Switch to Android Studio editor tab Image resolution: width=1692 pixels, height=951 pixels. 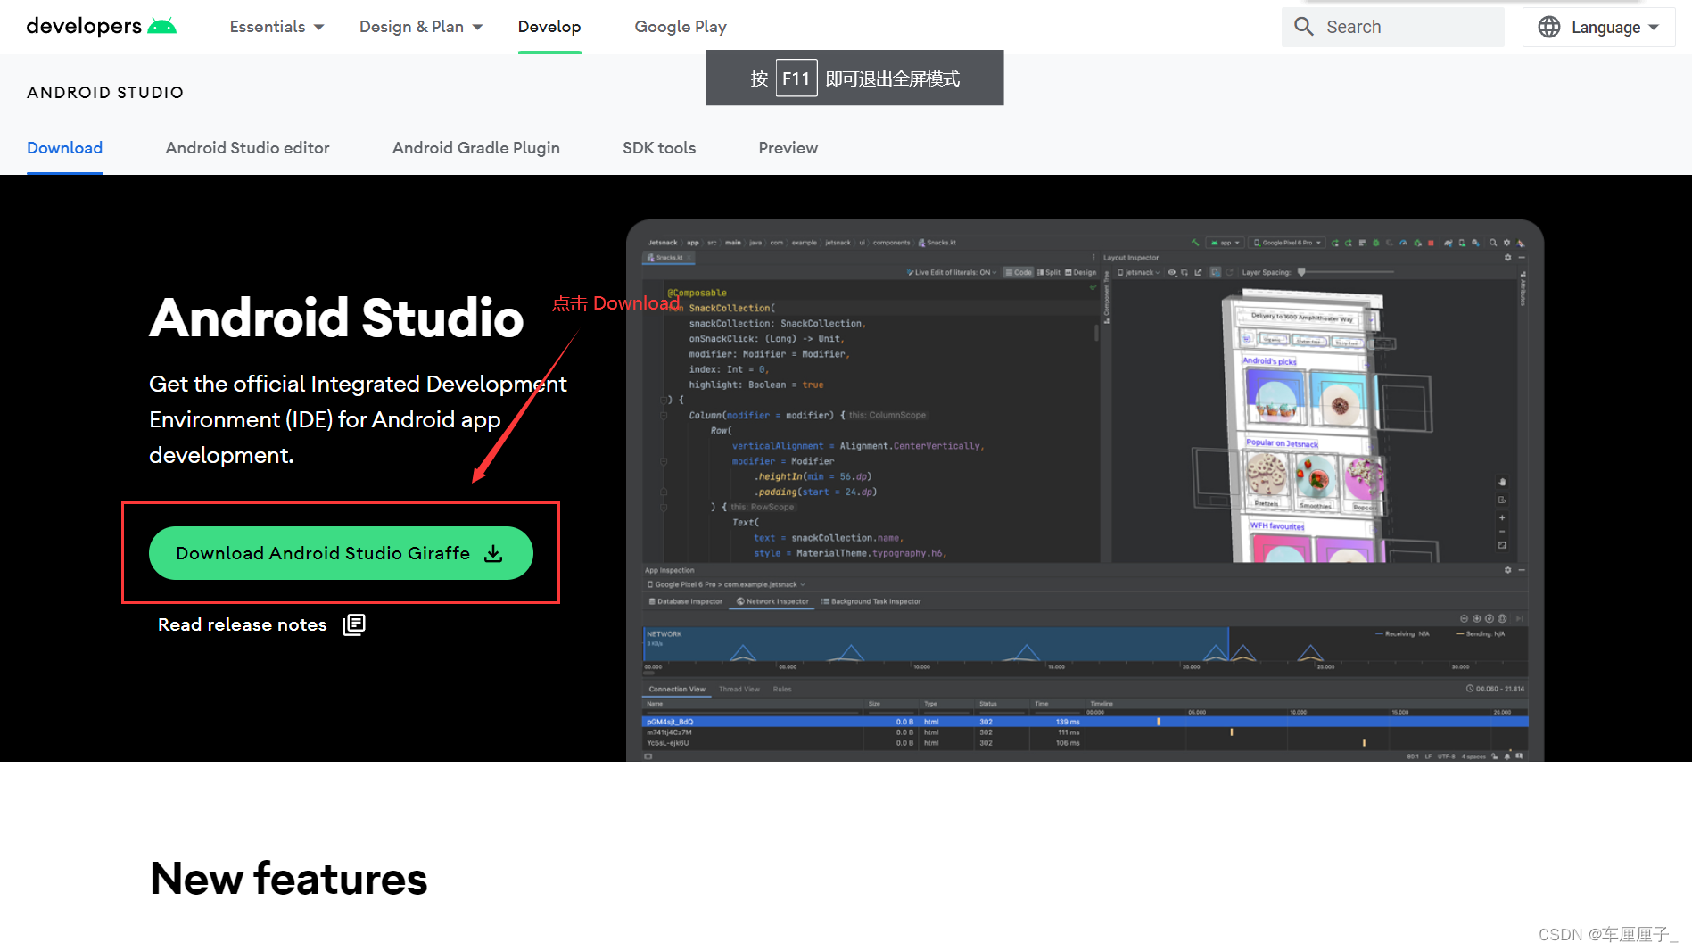coord(247,148)
